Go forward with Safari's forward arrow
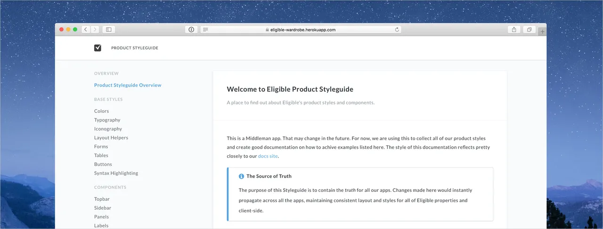Screen dimensions: 603x229 pos(95,30)
